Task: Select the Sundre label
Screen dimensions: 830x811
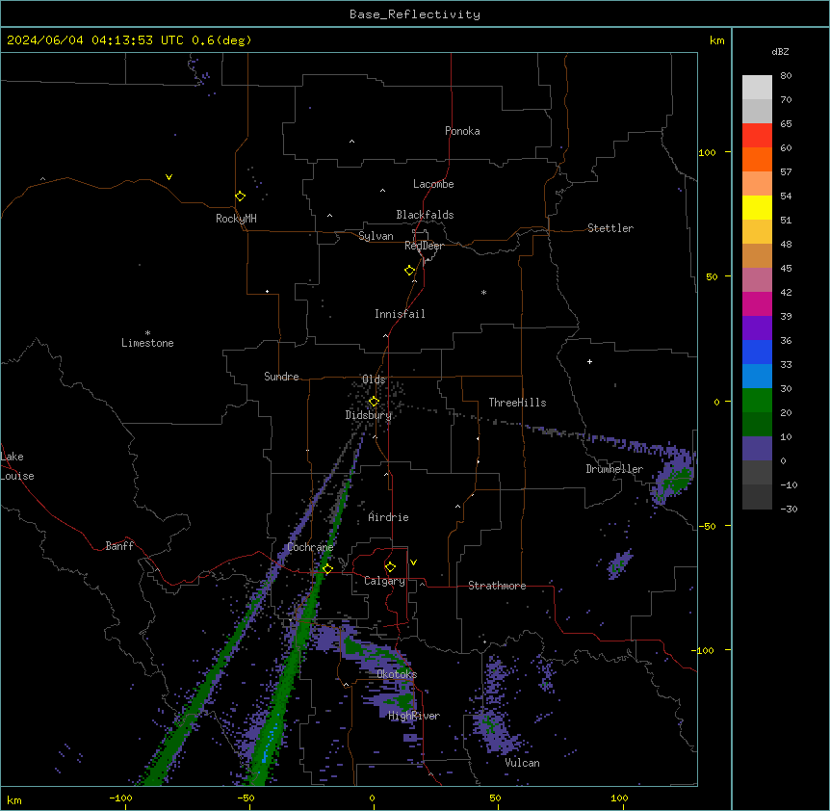Action: point(281,377)
